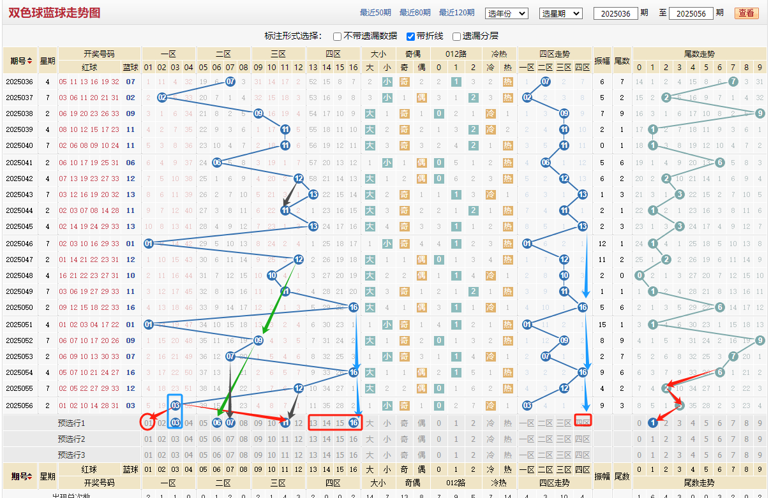Click the 奇 tag in row 2025036
This screenshot has height=498, width=771.
point(404,82)
